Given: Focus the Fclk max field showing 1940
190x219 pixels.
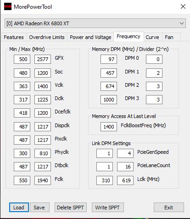Looking at the screenshot, I should click(x=43, y=180).
